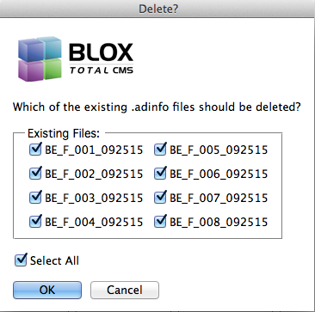Click the blue cube in the BLOX logo
The width and height of the screenshot is (315, 312).
tap(30, 49)
